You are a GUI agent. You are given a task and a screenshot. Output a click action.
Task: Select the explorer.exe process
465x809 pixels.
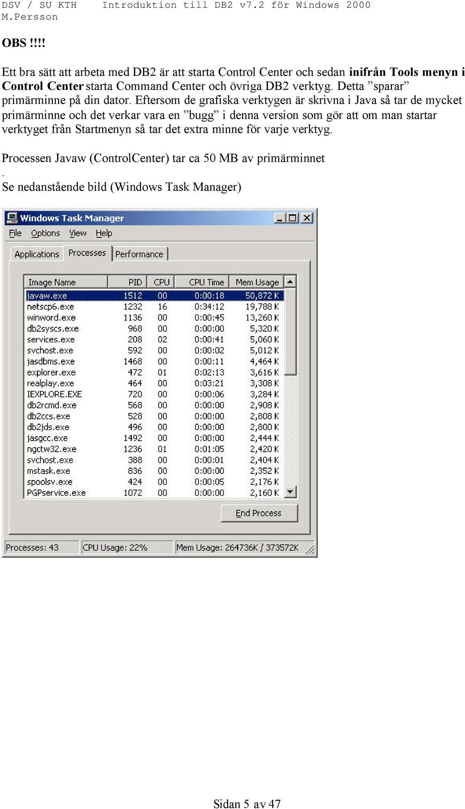pos(154,372)
